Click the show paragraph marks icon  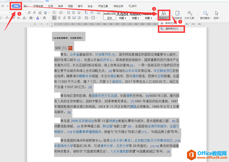(92, 13)
